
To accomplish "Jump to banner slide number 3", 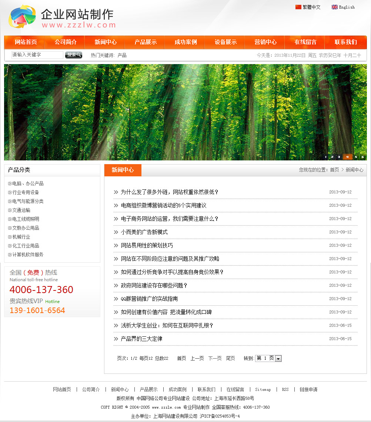I will pyautogui.click(x=338, y=157).
